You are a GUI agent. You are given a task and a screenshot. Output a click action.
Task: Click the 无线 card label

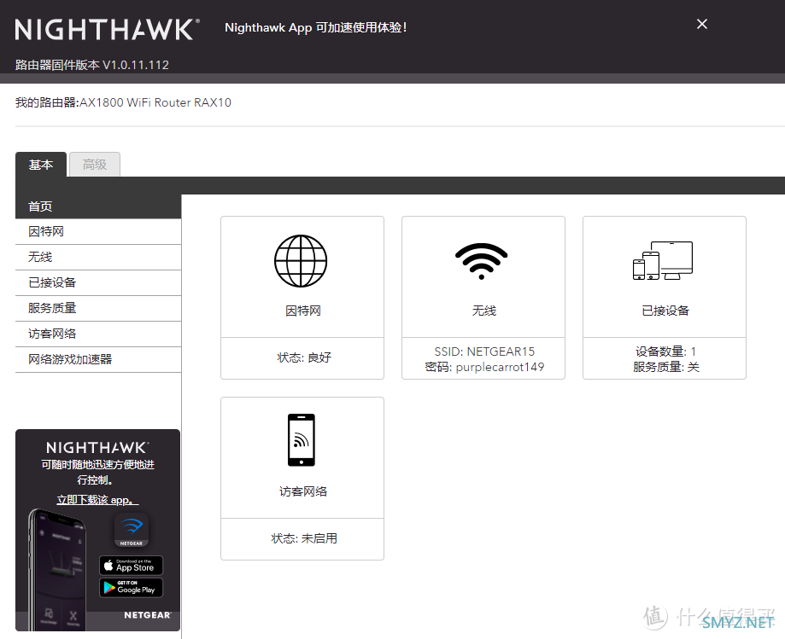coord(484,311)
